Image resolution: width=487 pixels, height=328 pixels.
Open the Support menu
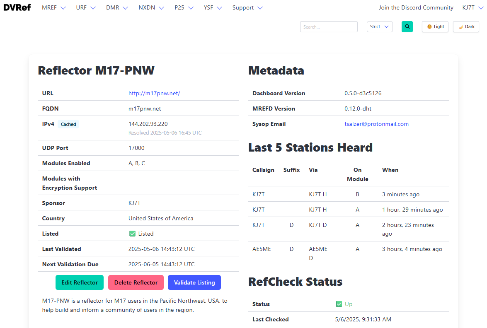click(x=247, y=8)
